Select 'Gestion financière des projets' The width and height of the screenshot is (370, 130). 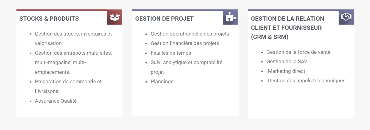185,43
